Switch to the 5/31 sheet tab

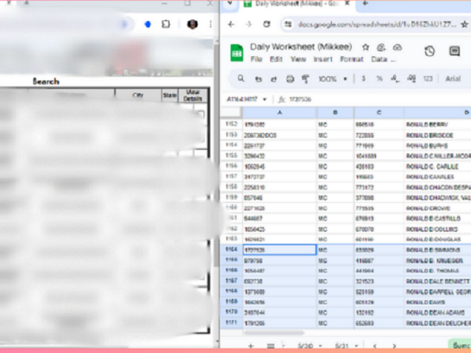point(342,346)
